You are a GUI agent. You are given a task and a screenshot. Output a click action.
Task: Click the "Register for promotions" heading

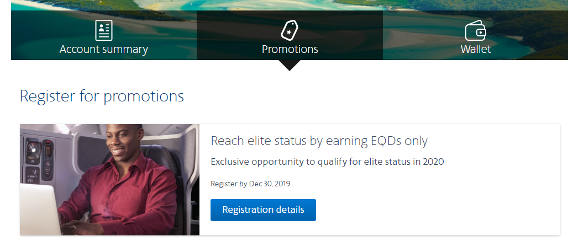tap(102, 96)
